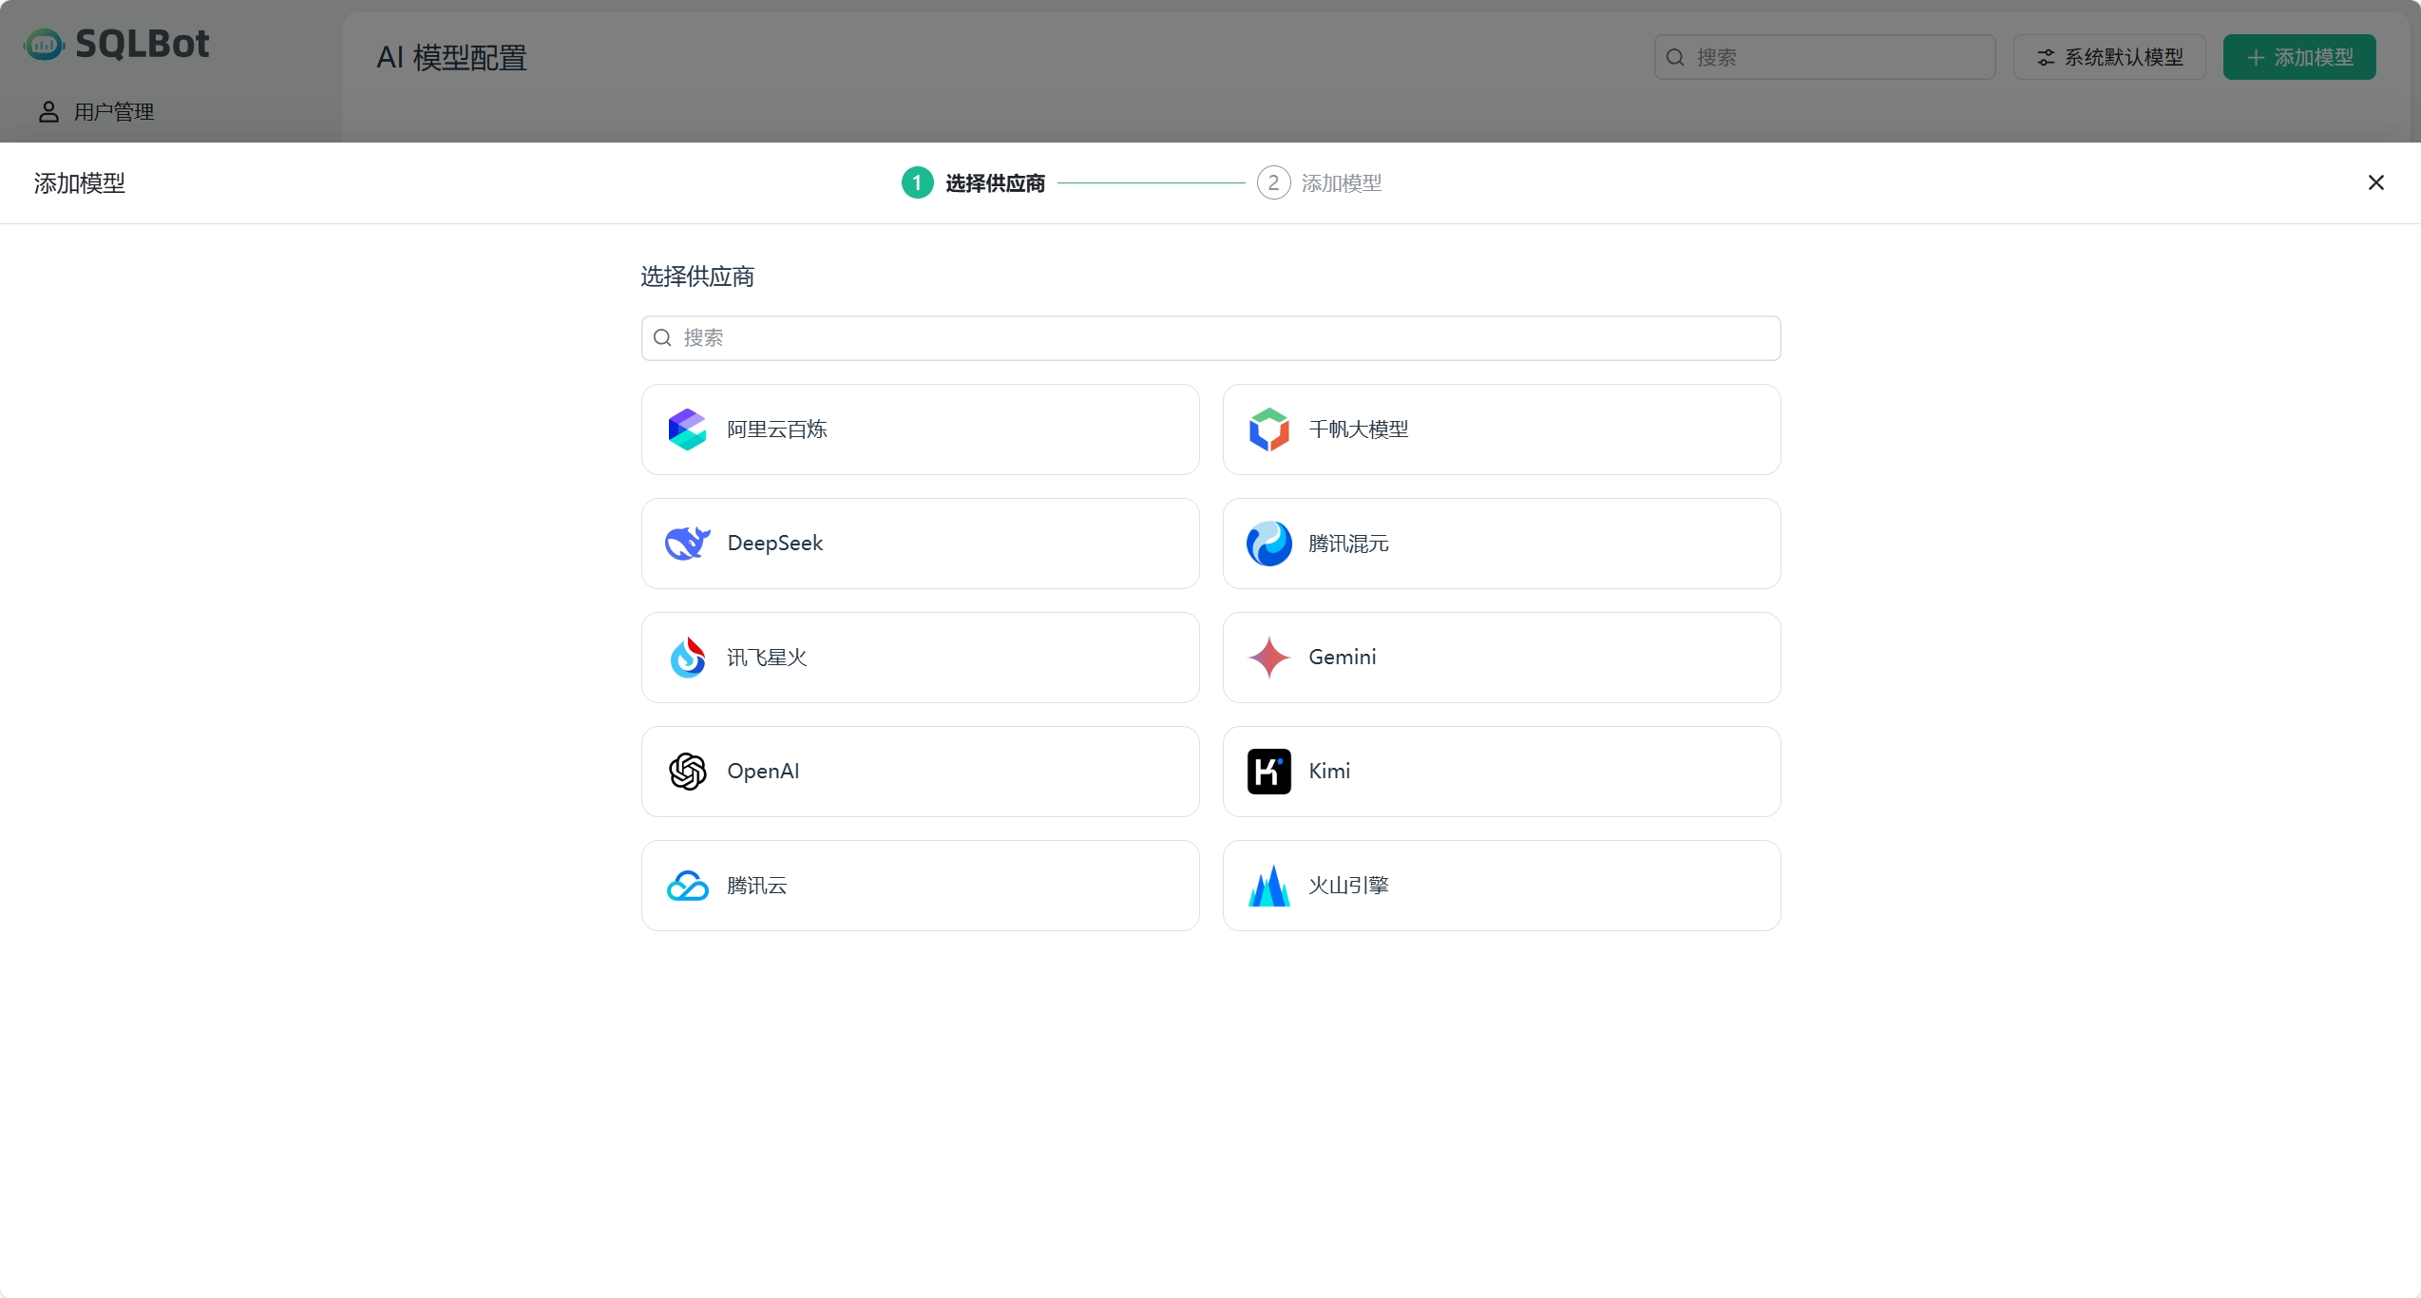Click the sliders icon on 系统默认模型 button
This screenshot has height=1298, width=2421.
click(2046, 58)
